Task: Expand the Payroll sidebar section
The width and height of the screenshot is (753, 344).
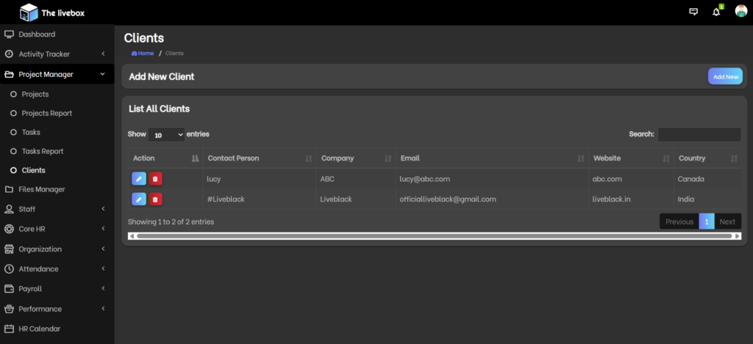Action: (57, 289)
